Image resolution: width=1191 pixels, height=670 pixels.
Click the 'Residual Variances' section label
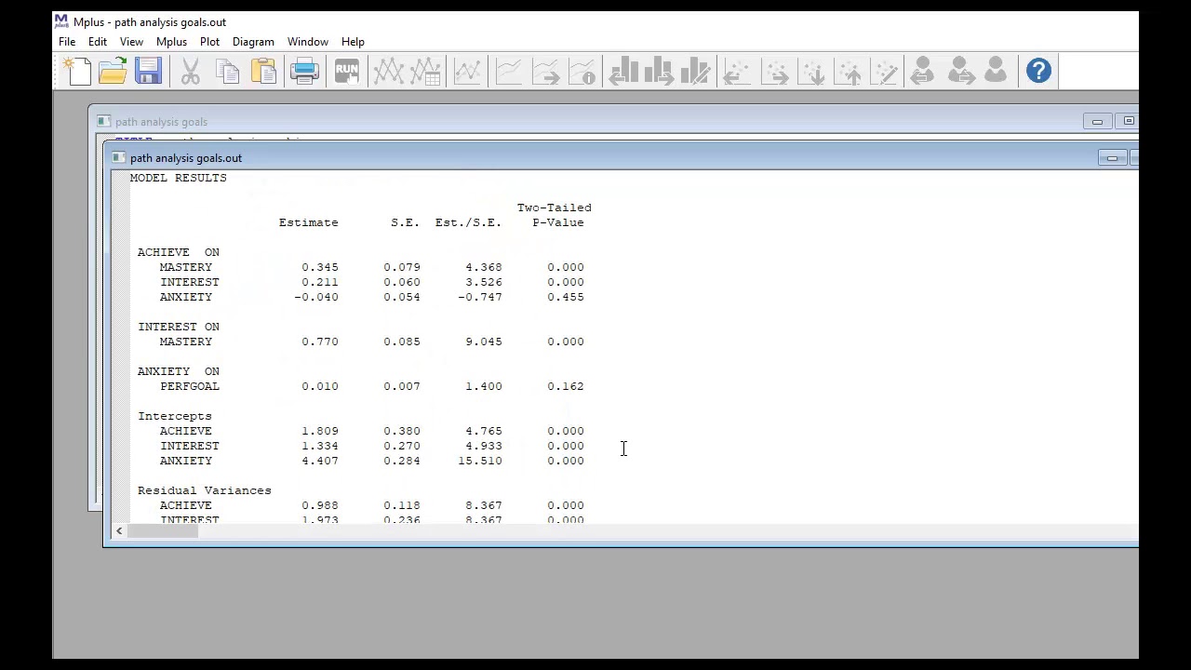click(205, 490)
